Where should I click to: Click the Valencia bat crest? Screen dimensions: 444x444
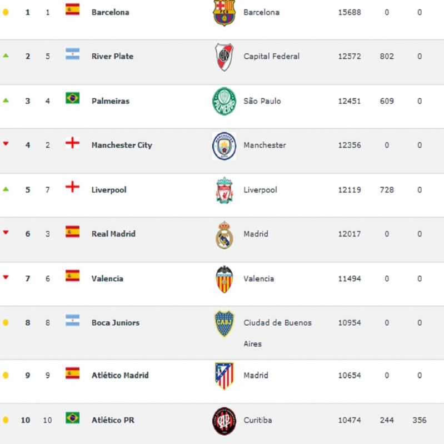pos(224,279)
